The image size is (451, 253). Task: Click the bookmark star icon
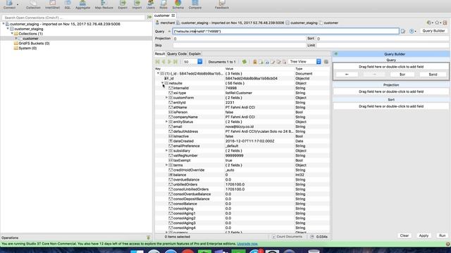438,22
